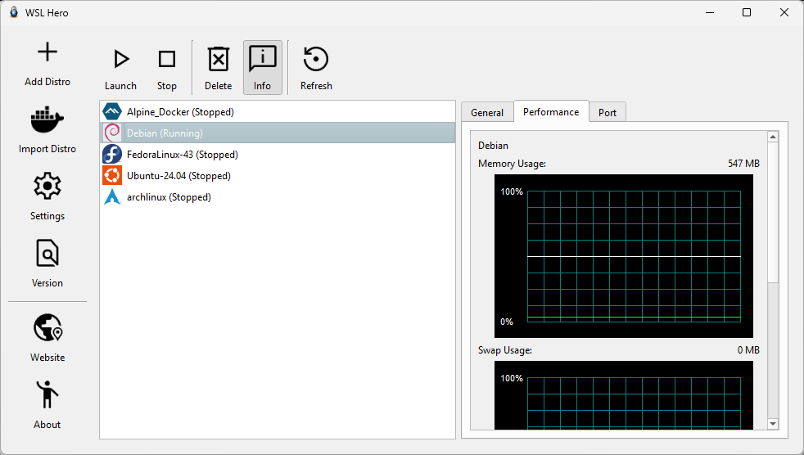Click the Add Distro plus icon

click(47, 53)
